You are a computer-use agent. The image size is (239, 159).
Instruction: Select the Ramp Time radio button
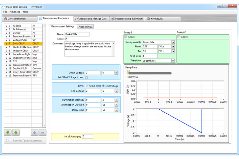coord(87,86)
